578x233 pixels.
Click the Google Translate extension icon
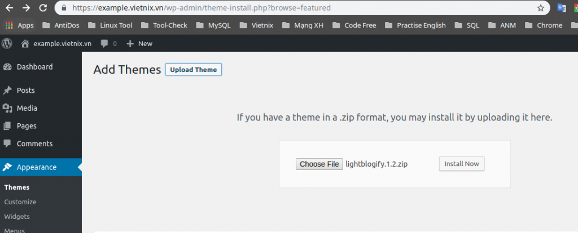[562, 8]
